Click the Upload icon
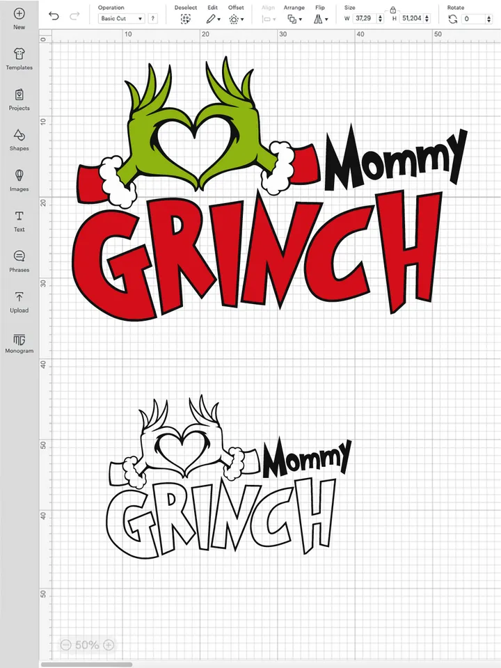Screen dimensions: 501x668 [x=19, y=297]
